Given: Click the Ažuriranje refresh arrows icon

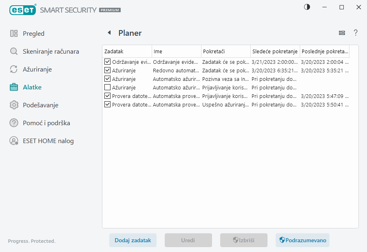Looking at the screenshot, I should coord(13,69).
